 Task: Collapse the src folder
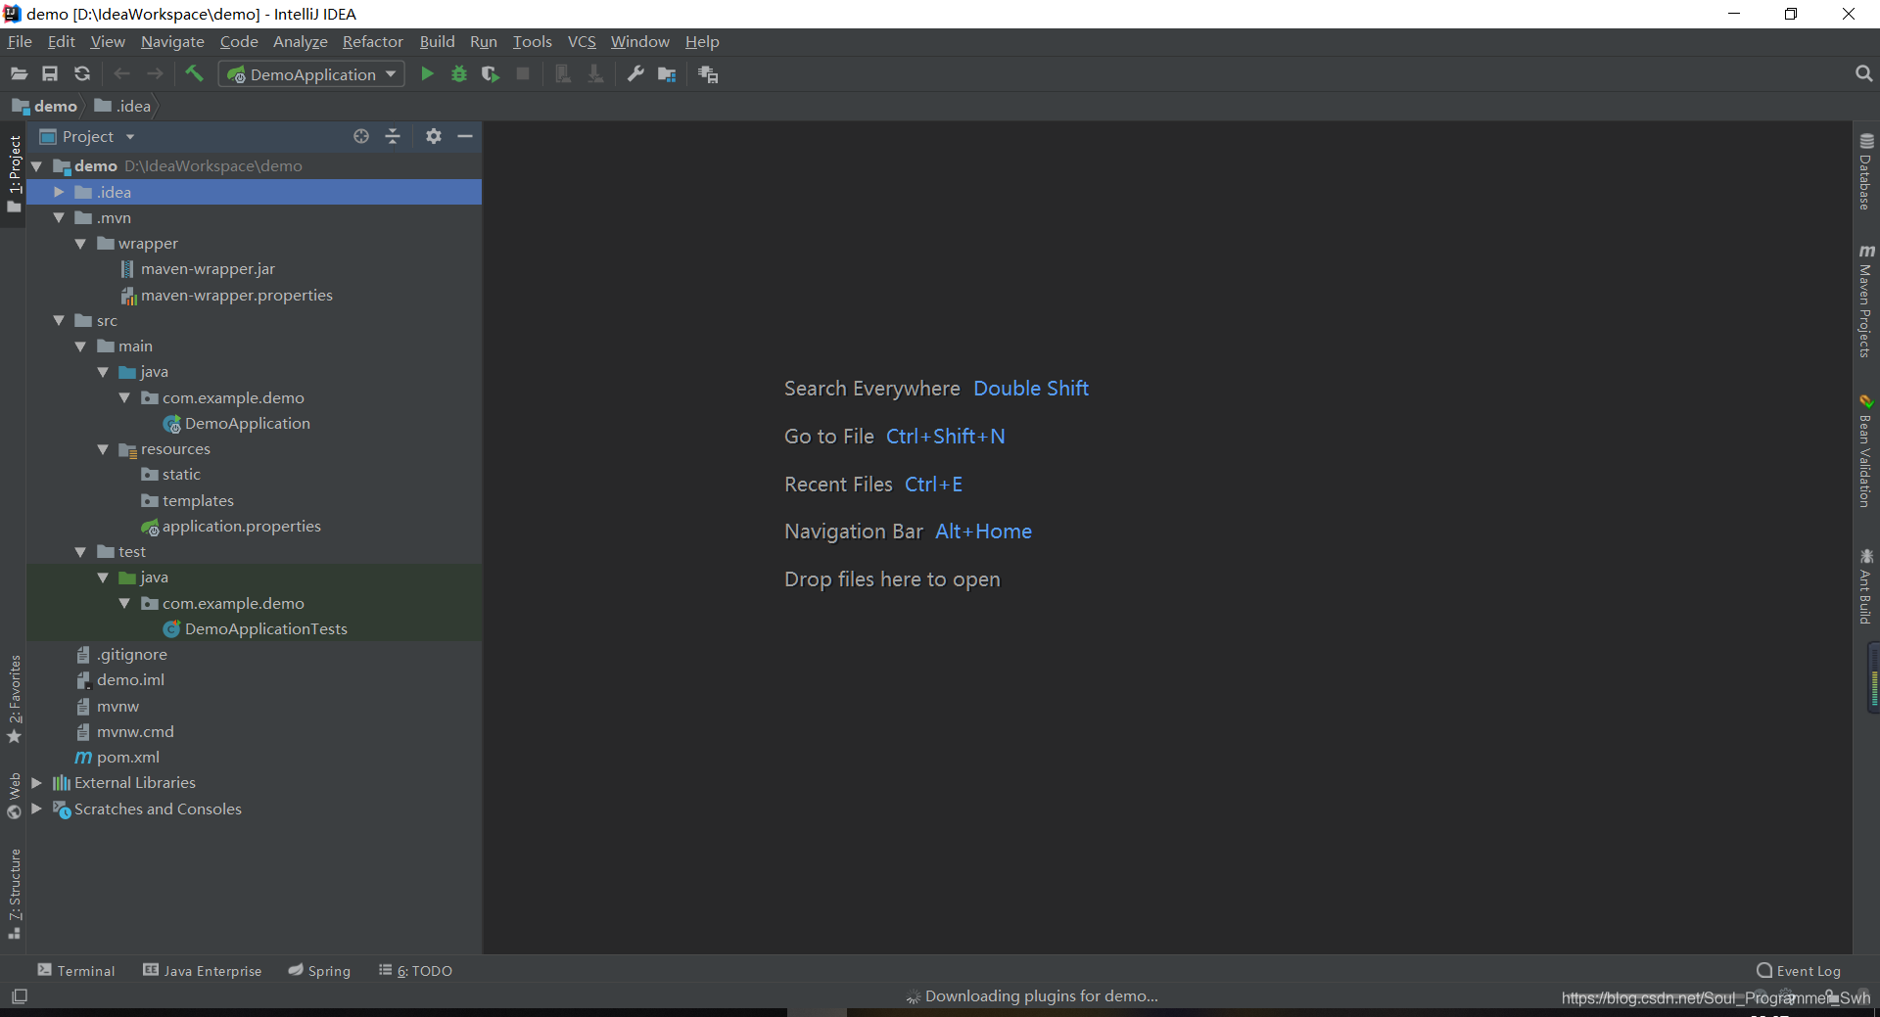[59, 320]
